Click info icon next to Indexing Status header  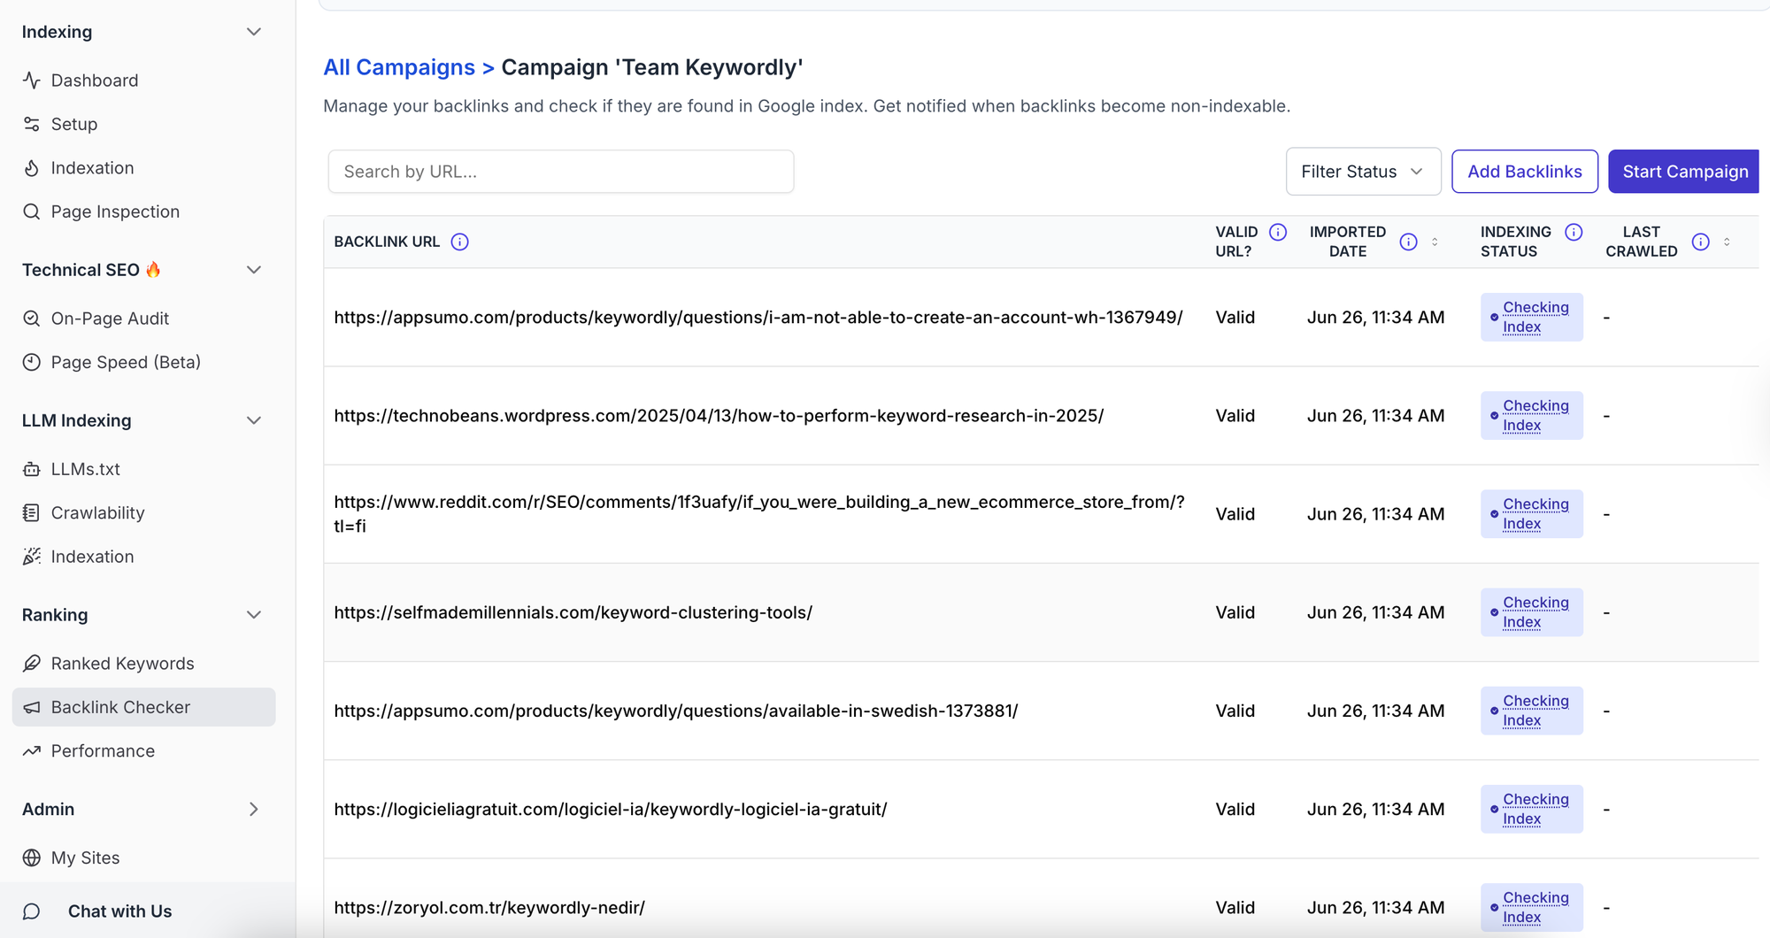point(1574,232)
